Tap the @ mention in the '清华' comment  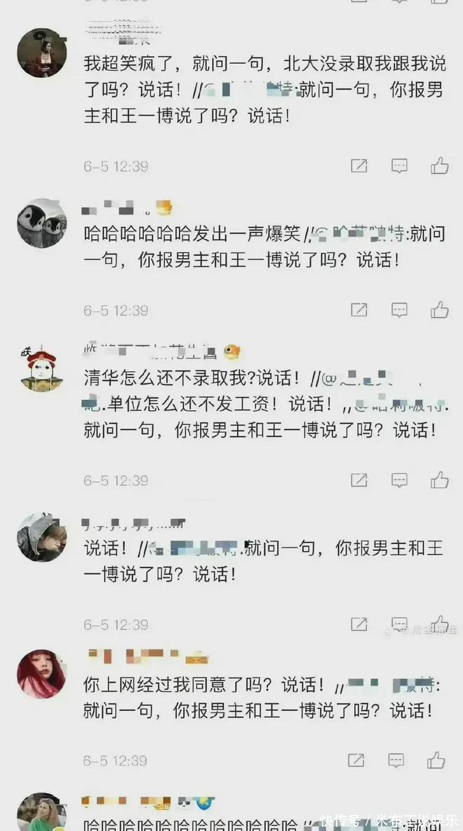click(371, 378)
